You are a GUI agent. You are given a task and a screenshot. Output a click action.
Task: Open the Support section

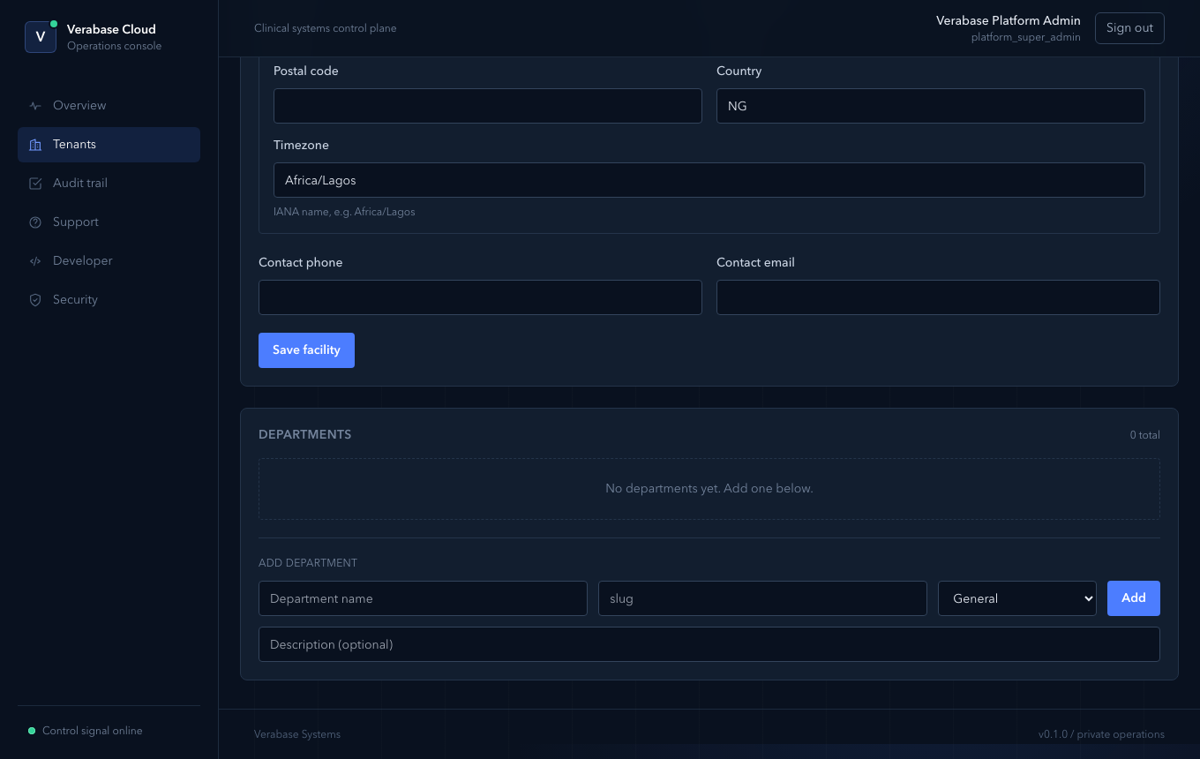(x=109, y=222)
